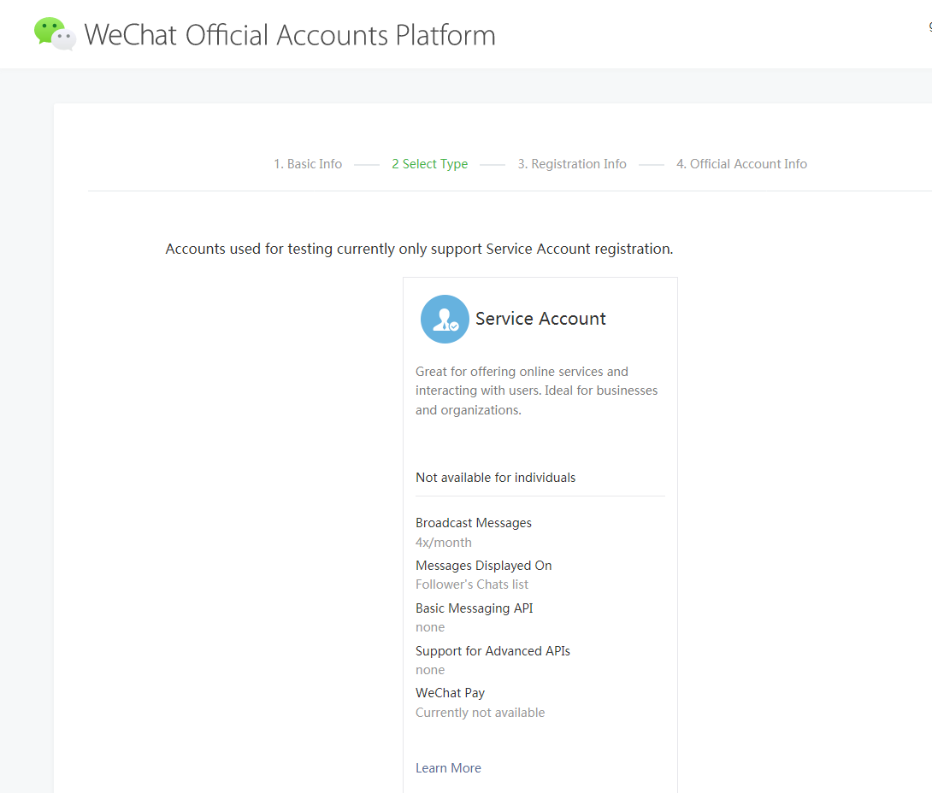This screenshot has height=793, width=932.
Task: Click the blue Service Account avatar icon
Action: [x=445, y=320]
